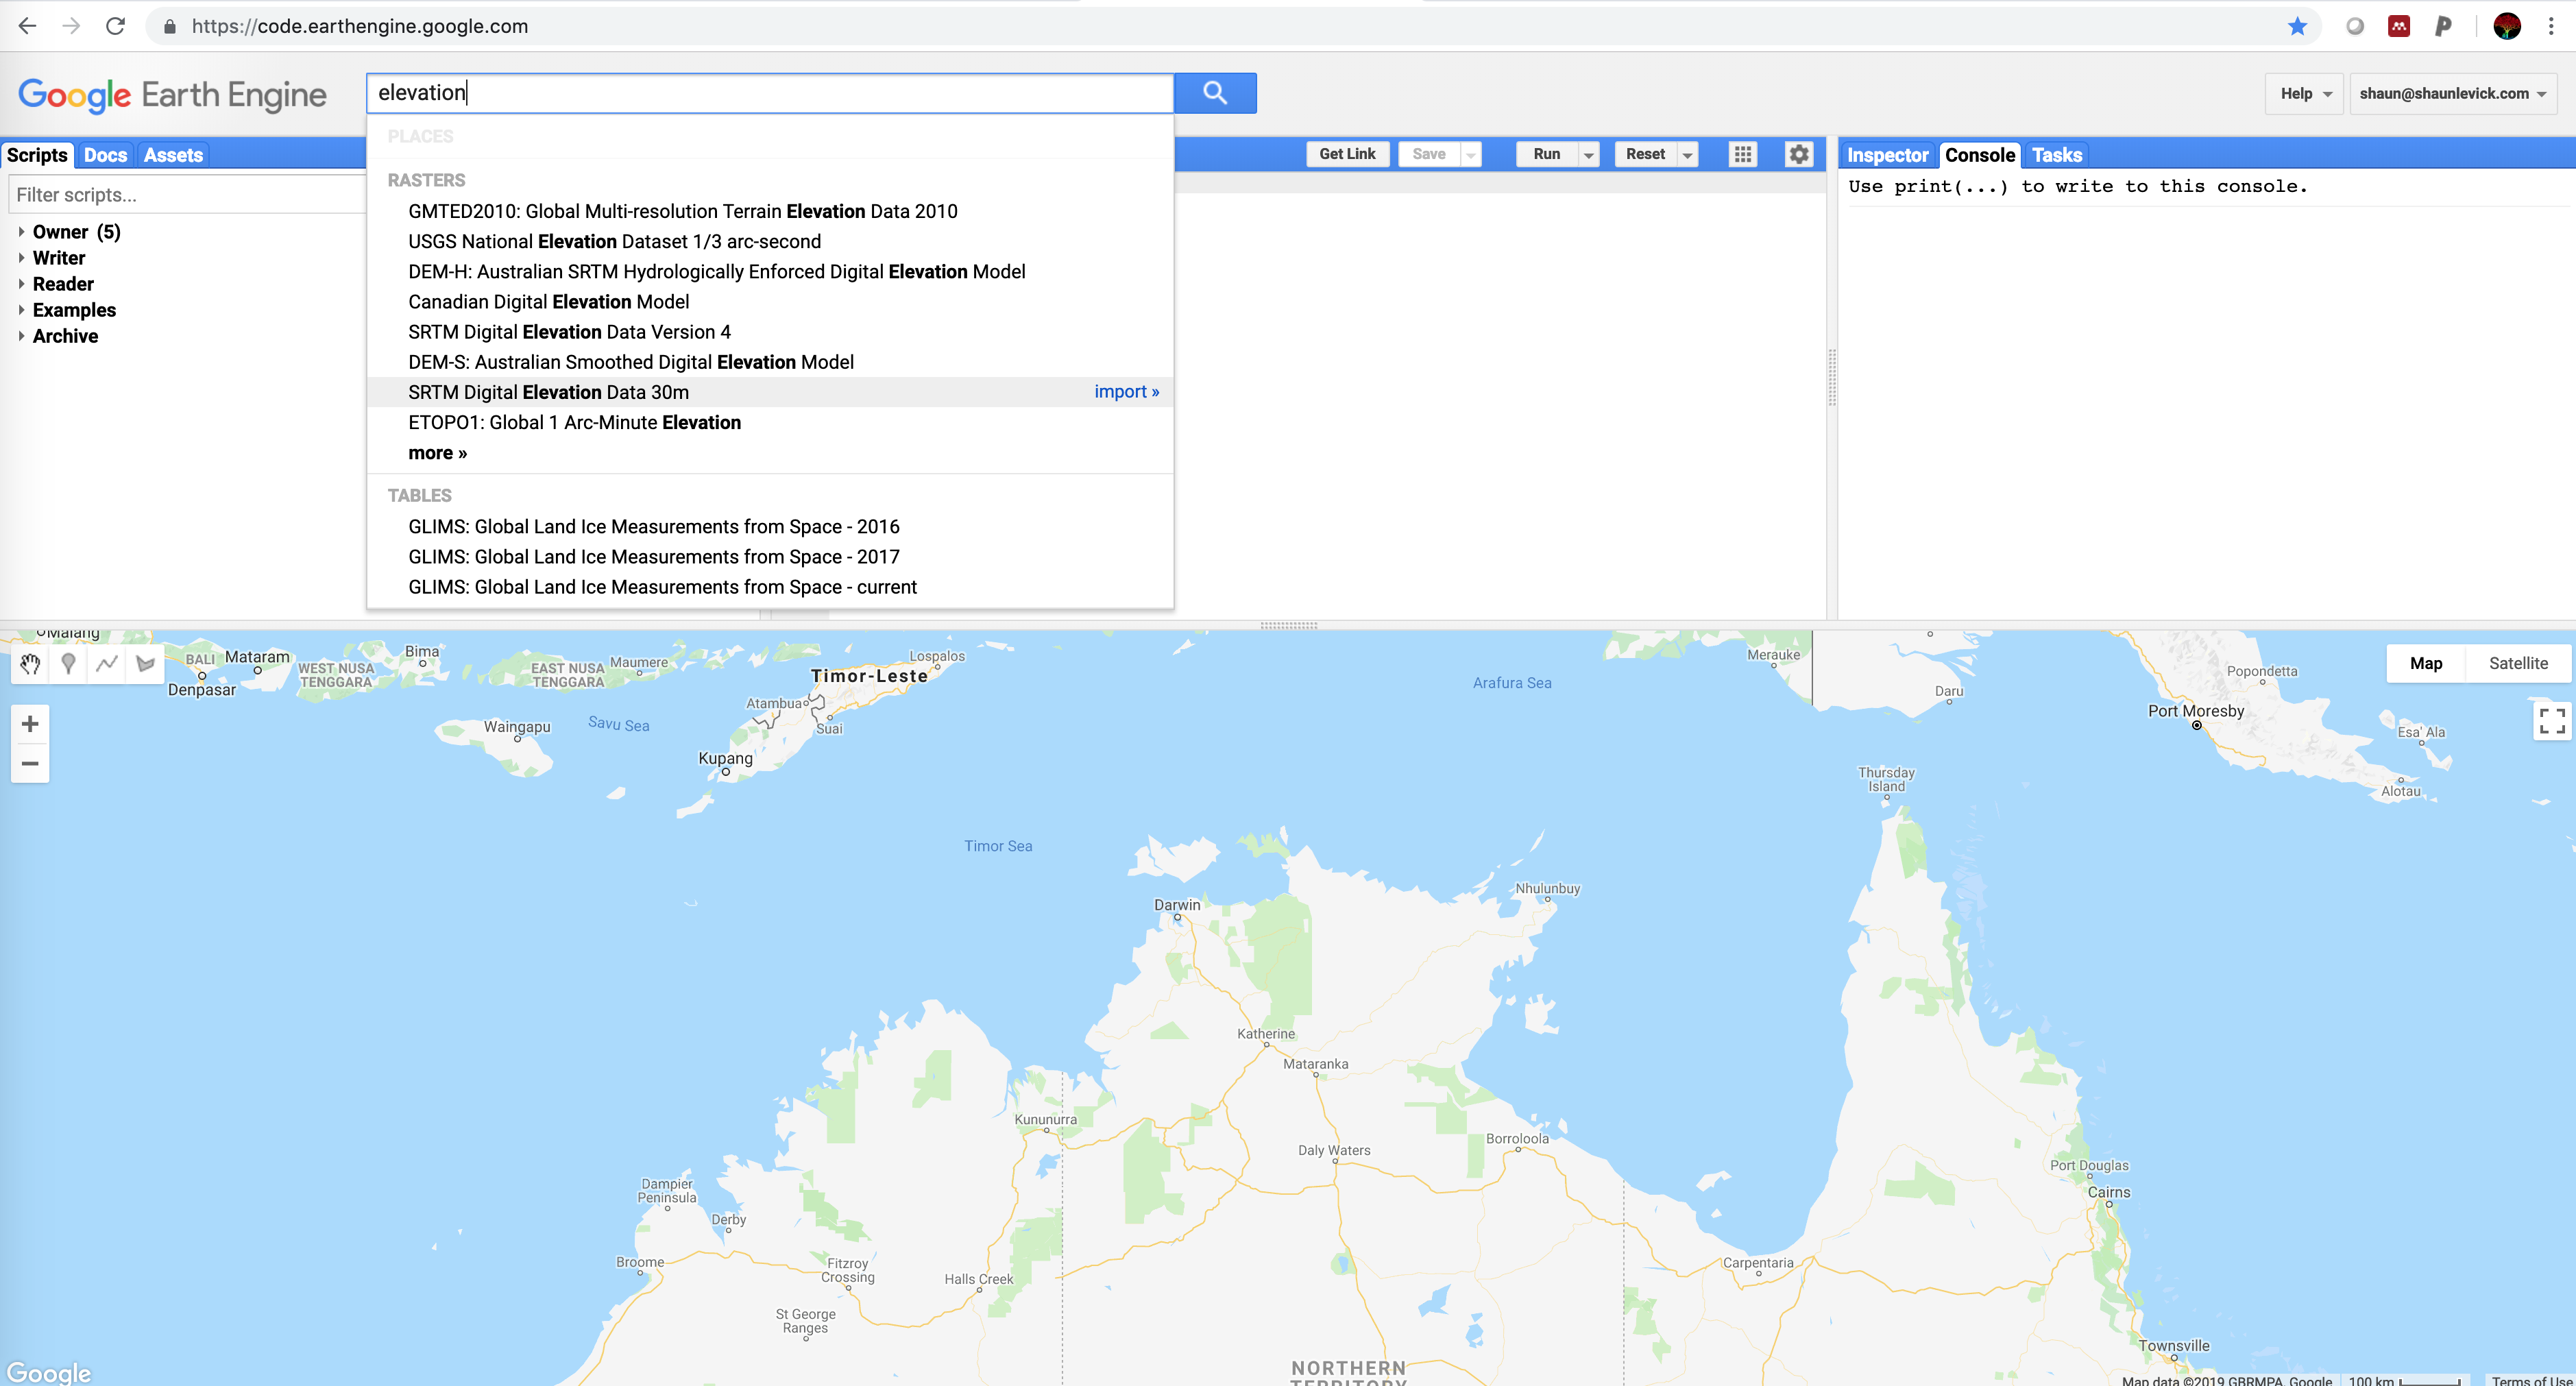The width and height of the screenshot is (2576, 1386).
Task: Click the horizontal map panel divider handle
Action: [x=1288, y=625]
